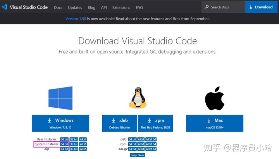Viewport: 279px width, 159px height.
Task: Download Linux .tar.gz ARM archive
Action: (141, 149)
